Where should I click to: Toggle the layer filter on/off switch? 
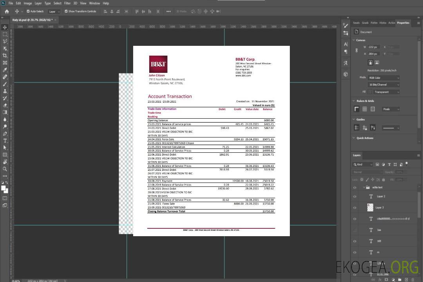[x=407, y=164]
